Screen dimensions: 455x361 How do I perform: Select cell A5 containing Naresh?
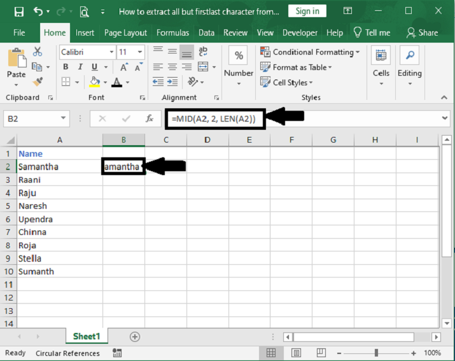59,206
